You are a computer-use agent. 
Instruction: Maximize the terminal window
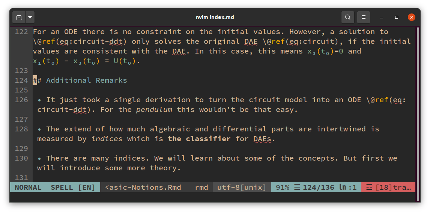point(397,17)
